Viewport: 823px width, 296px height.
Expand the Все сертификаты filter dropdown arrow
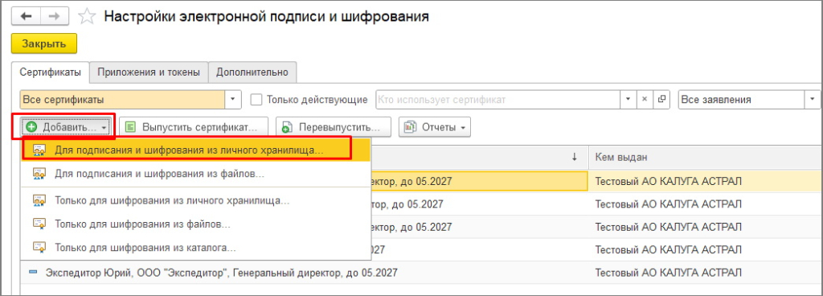click(x=234, y=100)
